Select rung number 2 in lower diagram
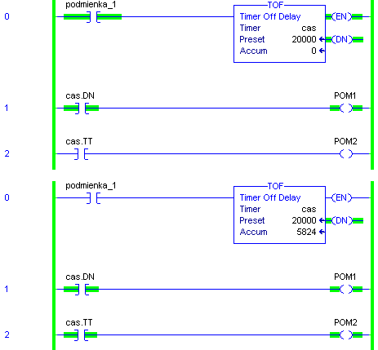This screenshot has height=350, width=378. (7, 334)
